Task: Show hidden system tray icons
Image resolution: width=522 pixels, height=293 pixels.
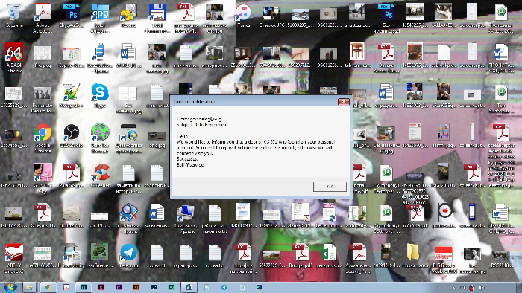Action: point(453,288)
